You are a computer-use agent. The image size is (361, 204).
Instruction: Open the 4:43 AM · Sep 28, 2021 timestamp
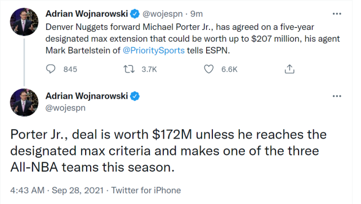pos(57,190)
